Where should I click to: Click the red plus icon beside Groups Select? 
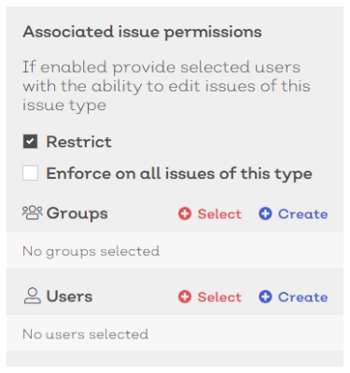tap(185, 214)
